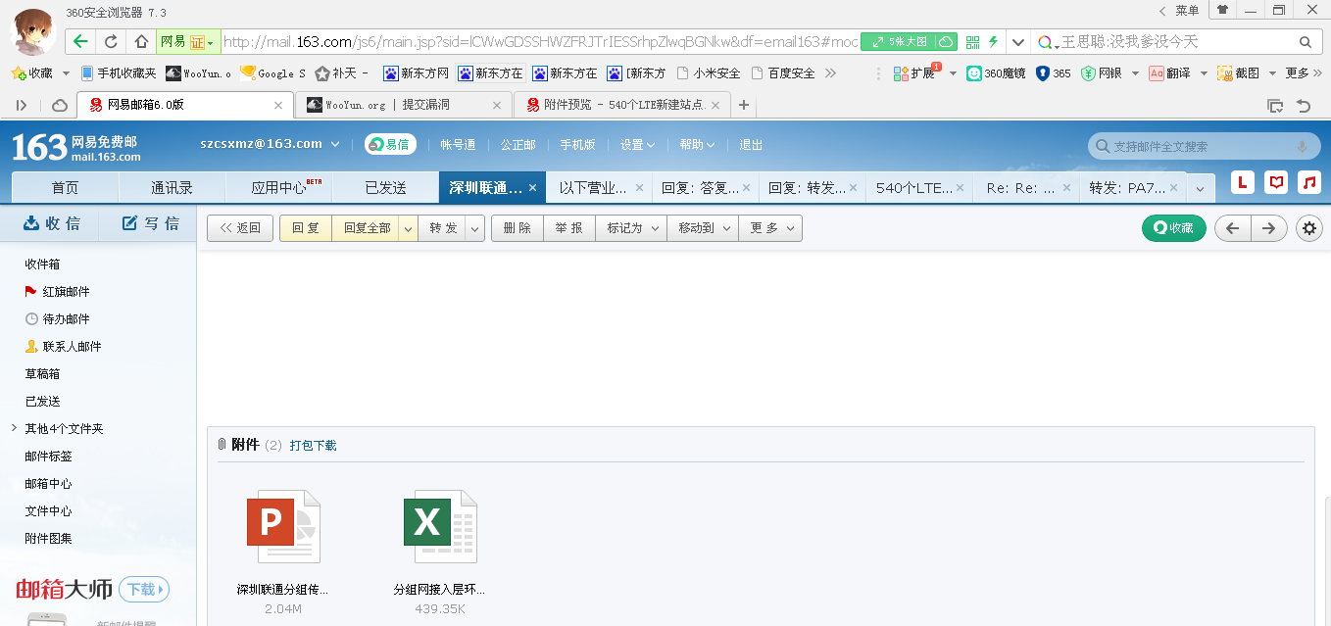Open 收件箱 inbox folder
1331x626 pixels.
point(42,265)
